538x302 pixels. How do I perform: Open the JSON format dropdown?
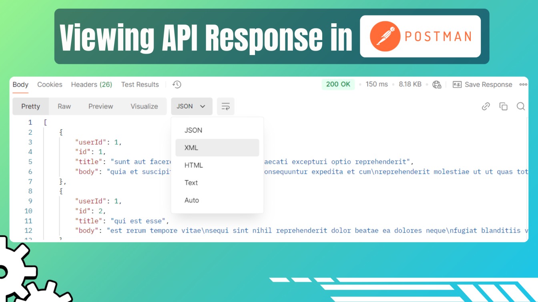(192, 106)
